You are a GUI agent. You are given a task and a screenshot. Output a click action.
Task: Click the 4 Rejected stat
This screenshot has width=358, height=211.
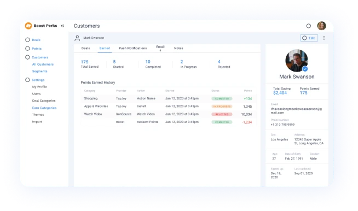[x=224, y=64]
